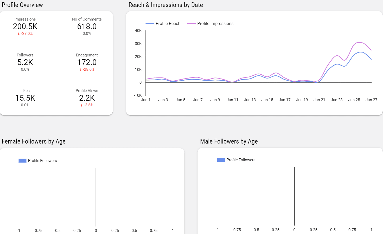Click the purple Profile Impressions legend line

191,24
